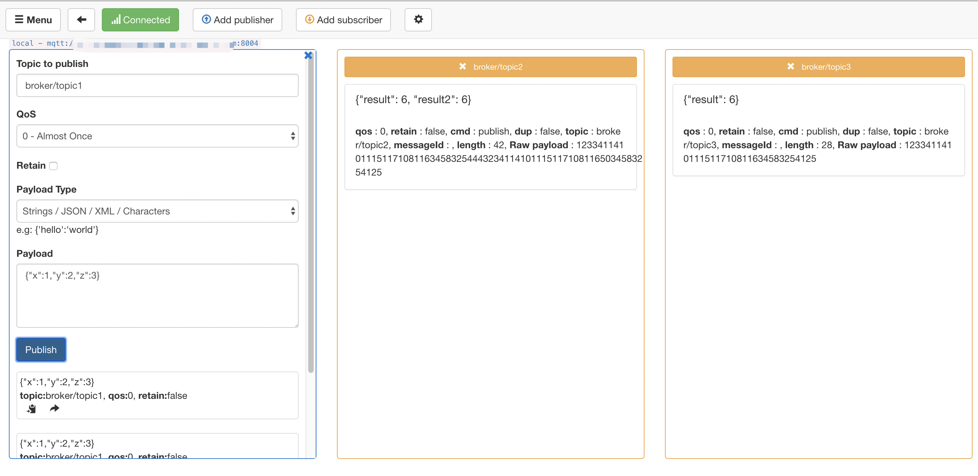Screen dimensions: 978x476
Task: Click the e.g: {'hello':'world'} hint text
Action: pyautogui.click(x=57, y=230)
